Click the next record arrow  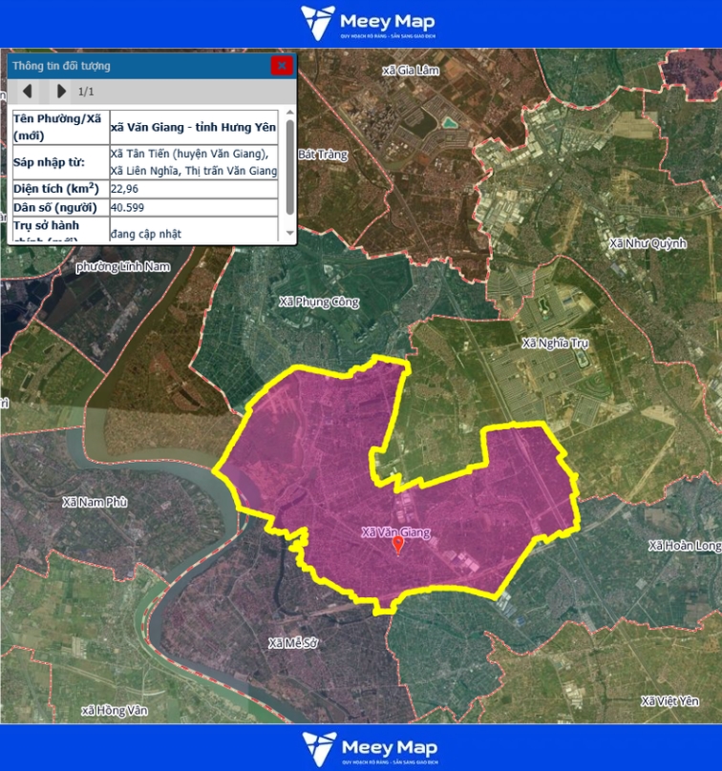pos(60,92)
